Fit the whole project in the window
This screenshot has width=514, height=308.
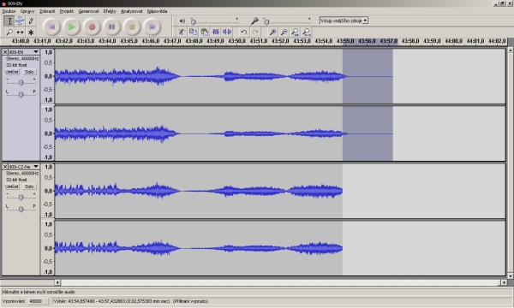click(307, 32)
